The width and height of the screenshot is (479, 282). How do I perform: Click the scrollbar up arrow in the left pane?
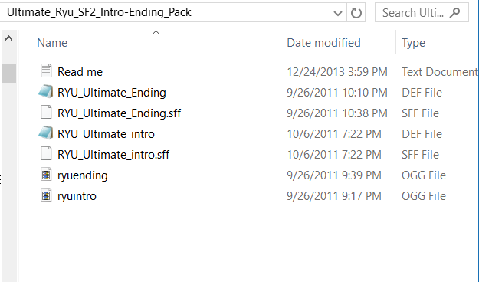click(x=9, y=38)
